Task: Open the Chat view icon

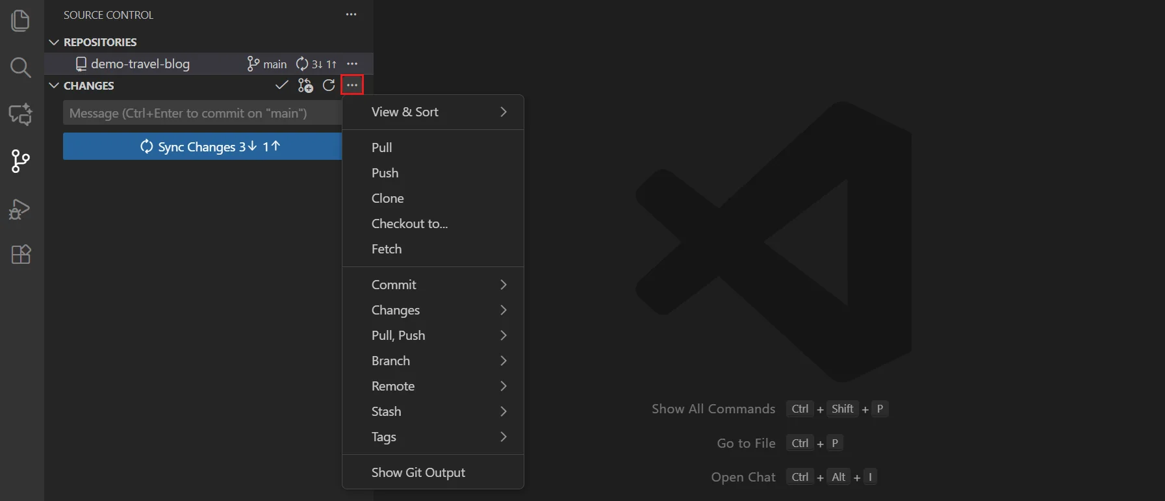Action: click(21, 114)
